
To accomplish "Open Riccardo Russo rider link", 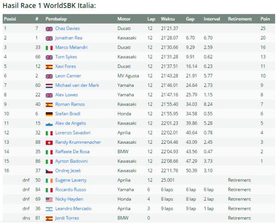I will (71, 189).
